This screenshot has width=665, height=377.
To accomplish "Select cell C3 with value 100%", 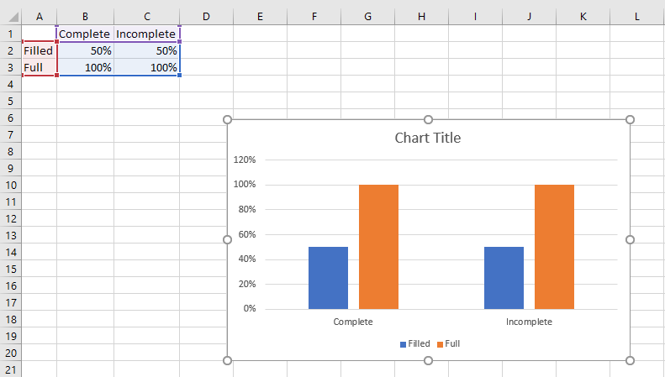I will [x=147, y=67].
